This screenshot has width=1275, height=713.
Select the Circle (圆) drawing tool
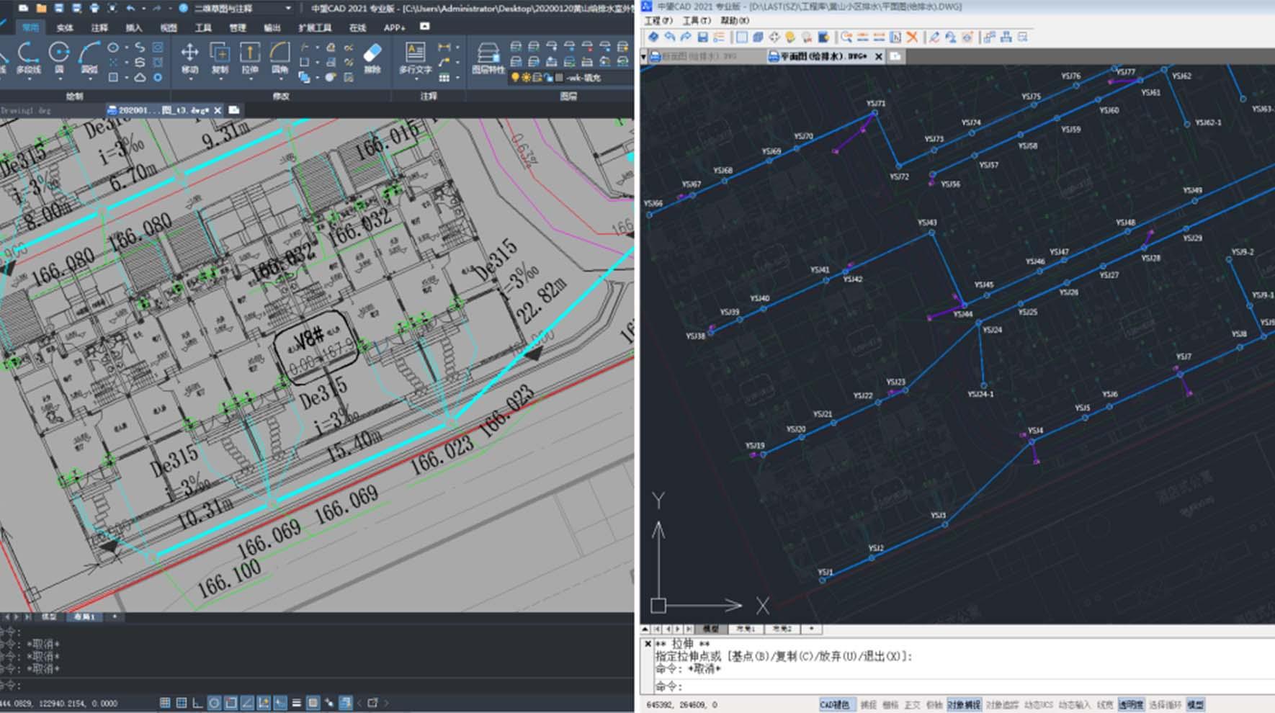[x=59, y=58]
